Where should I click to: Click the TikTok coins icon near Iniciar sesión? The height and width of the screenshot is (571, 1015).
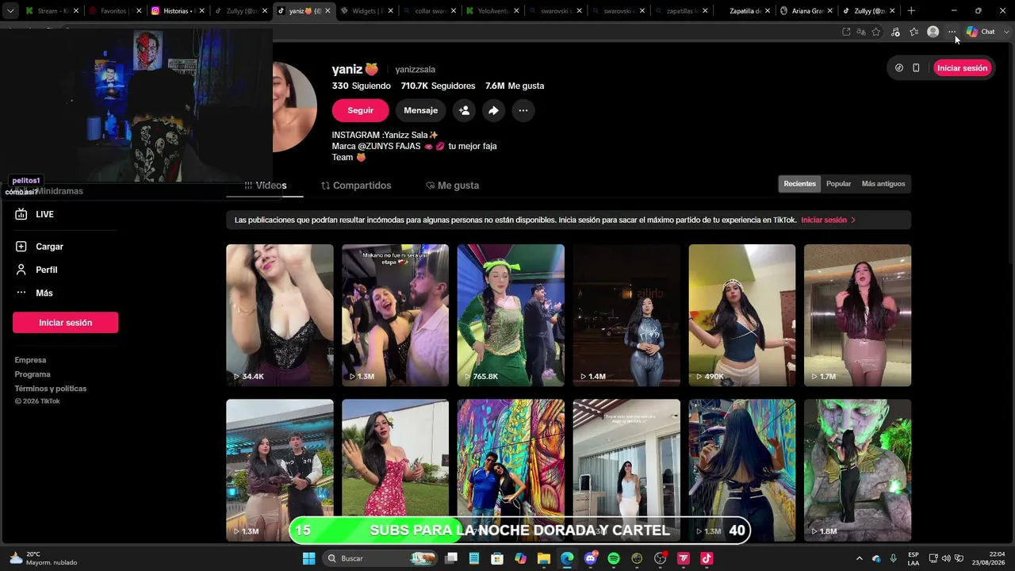tap(898, 68)
